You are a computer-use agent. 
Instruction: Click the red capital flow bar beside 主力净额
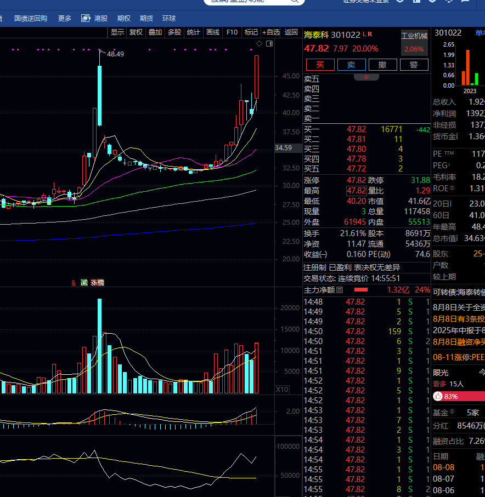pos(361,290)
